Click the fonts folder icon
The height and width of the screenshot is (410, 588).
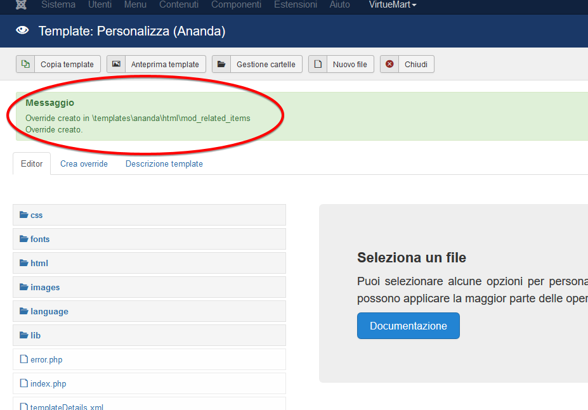24,239
